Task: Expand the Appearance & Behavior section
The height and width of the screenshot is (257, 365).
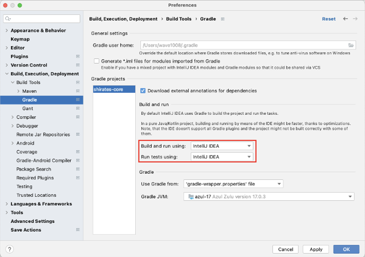Action: [7, 30]
